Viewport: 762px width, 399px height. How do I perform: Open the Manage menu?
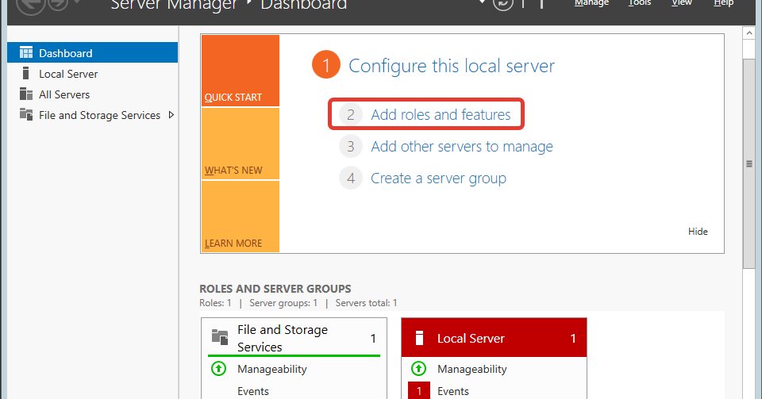coord(591,3)
